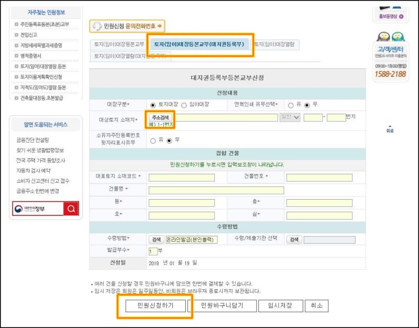This screenshot has height=328, width=419.
Task: Open 주민등록표등본(초본)교부 link
Action: (45, 24)
